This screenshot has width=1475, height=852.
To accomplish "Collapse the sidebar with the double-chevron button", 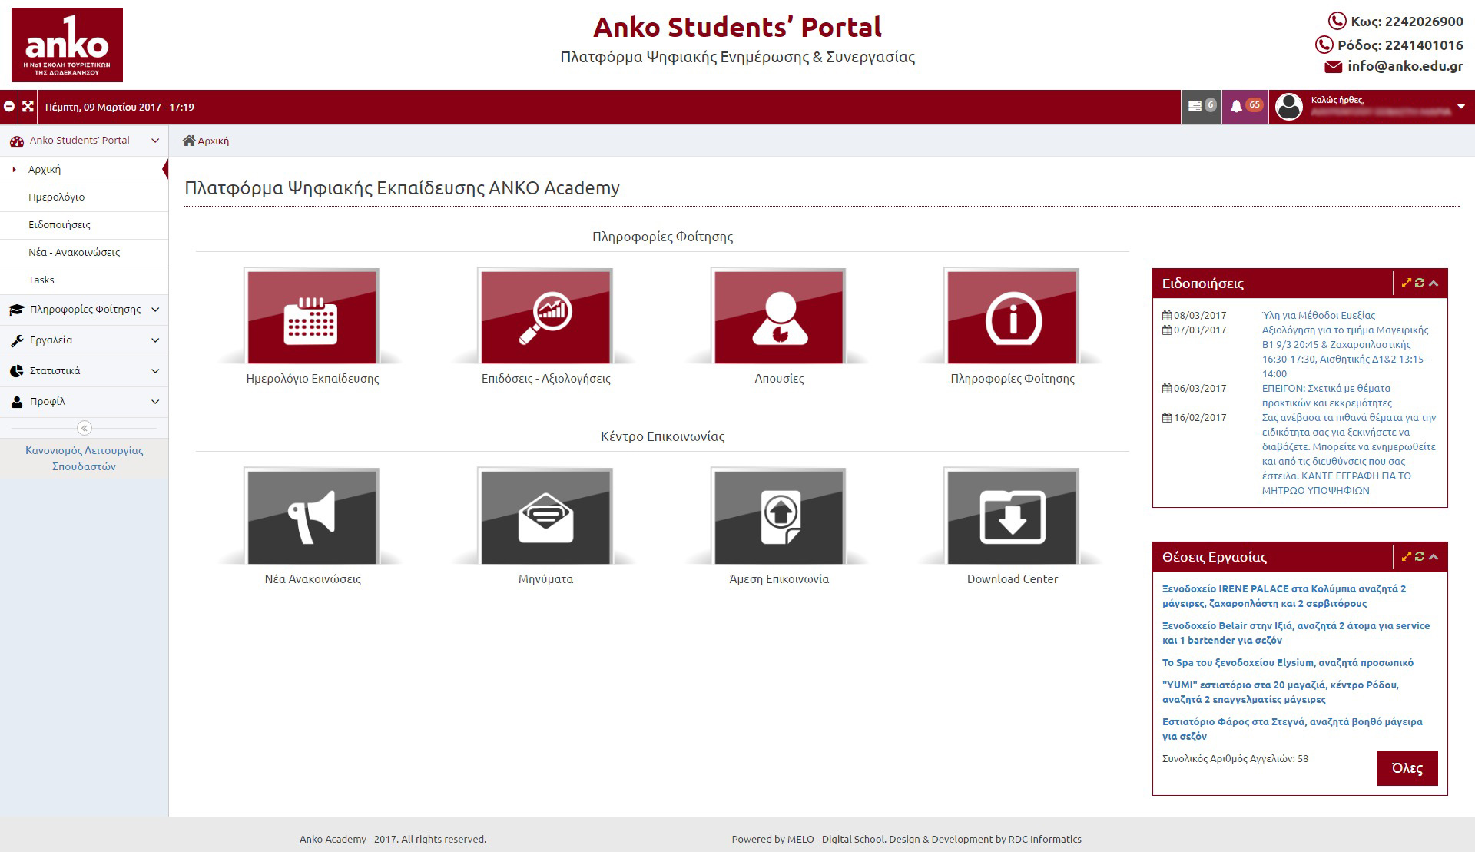I will coord(85,428).
